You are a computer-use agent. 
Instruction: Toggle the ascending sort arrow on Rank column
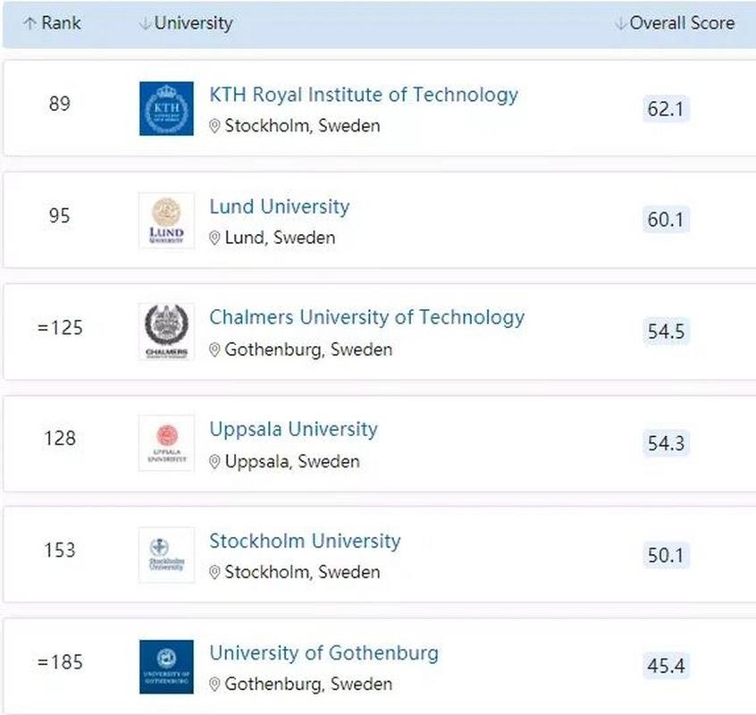pyautogui.click(x=29, y=23)
